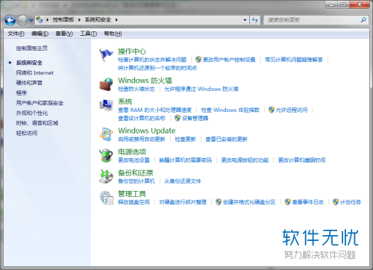Click the Forward navigation arrow button
373x270 pixels.
(22, 20)
